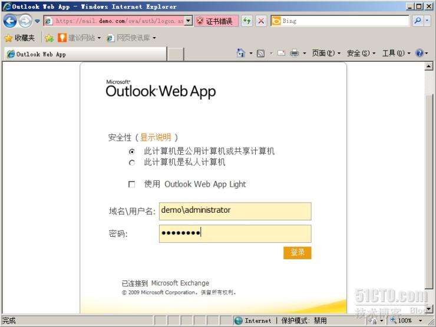
Task: Click the vertical scrollbar thumb
Action: pyautogui.click(x=428, y=191)
